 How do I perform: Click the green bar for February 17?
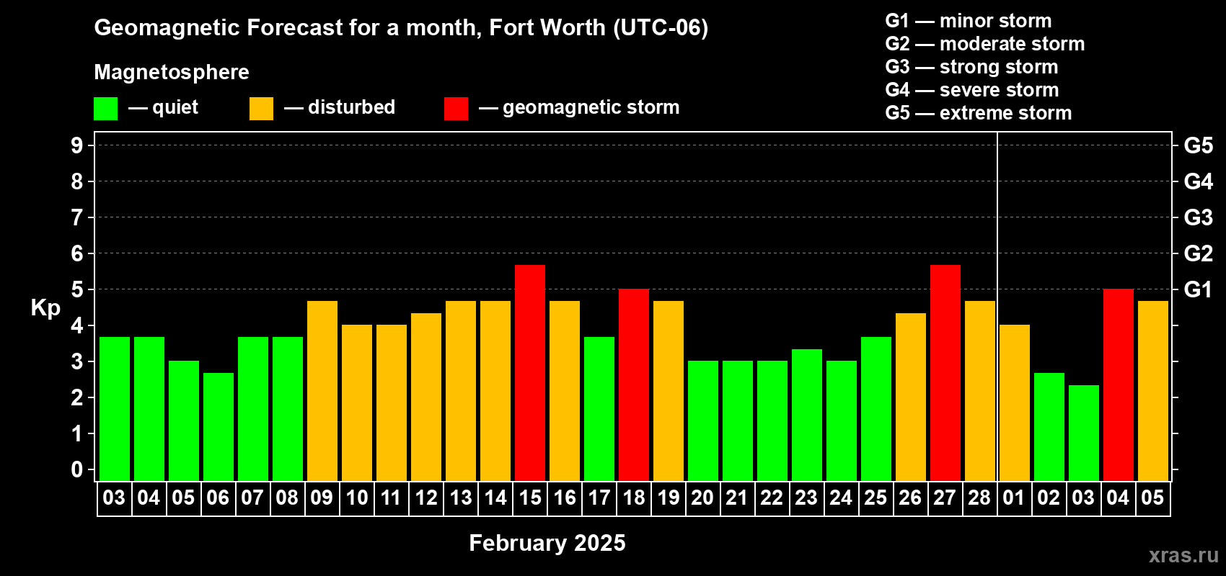coord(599,409)
